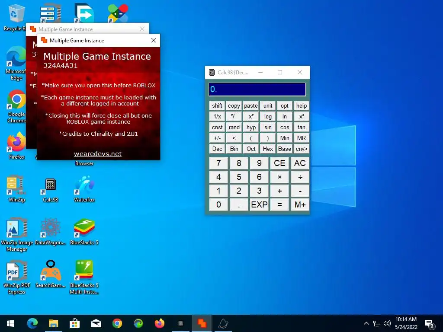Viewport: 443px width, 332px height.
Task: Open BlueStacks 5 desktop shortcut
Action: 84,232
